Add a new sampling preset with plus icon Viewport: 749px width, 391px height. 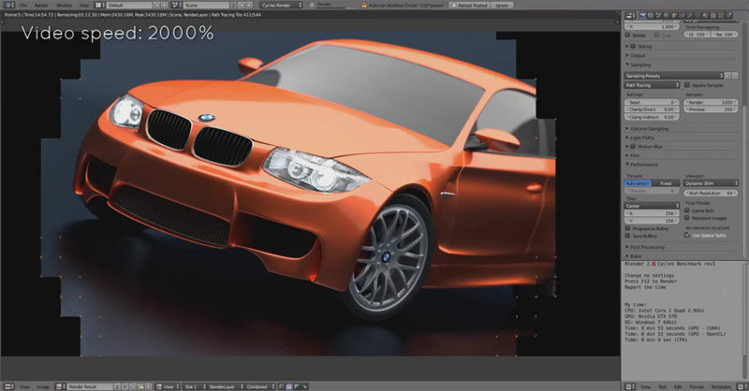coord(728,75)
